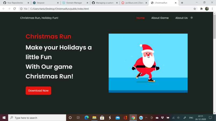Open Task View on taskbar
The image size is (216, 121).
(x=78, y=118)
